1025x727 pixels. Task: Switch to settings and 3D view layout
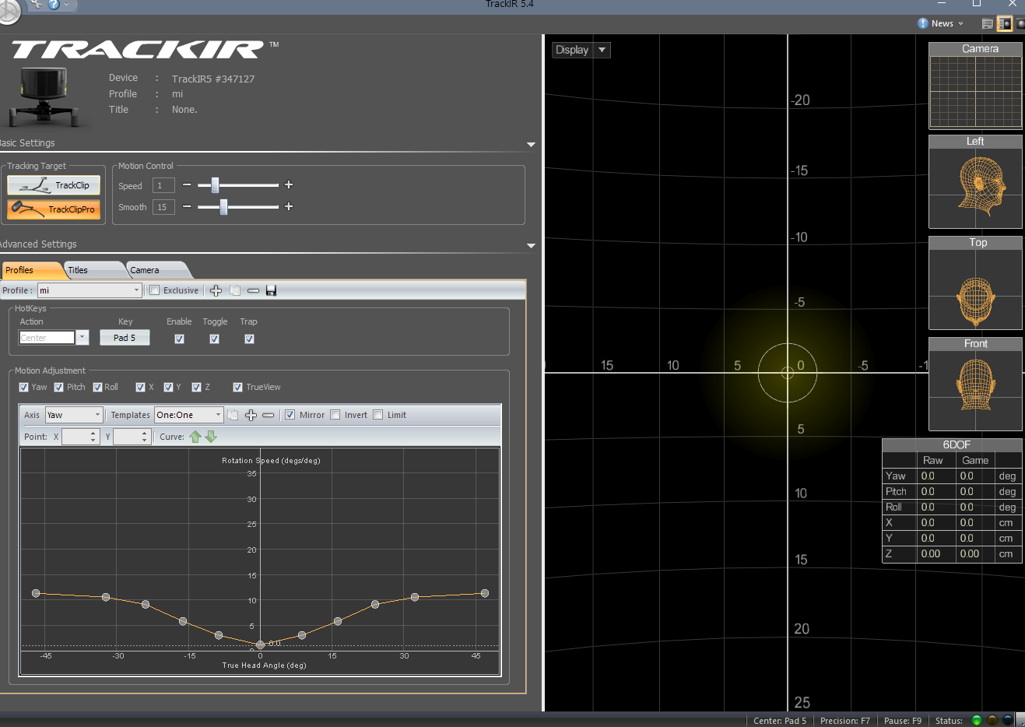[x=1004, y=23]
